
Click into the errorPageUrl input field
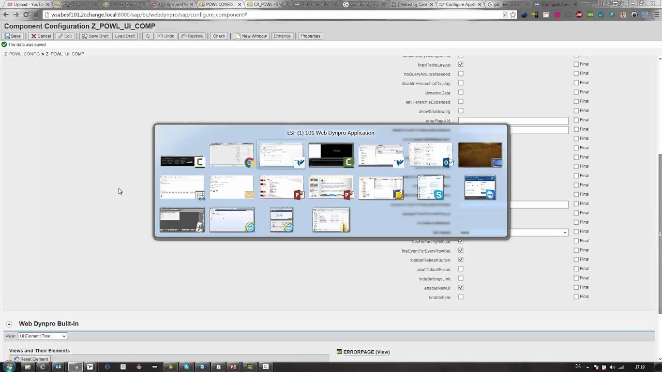pos(513,121)
